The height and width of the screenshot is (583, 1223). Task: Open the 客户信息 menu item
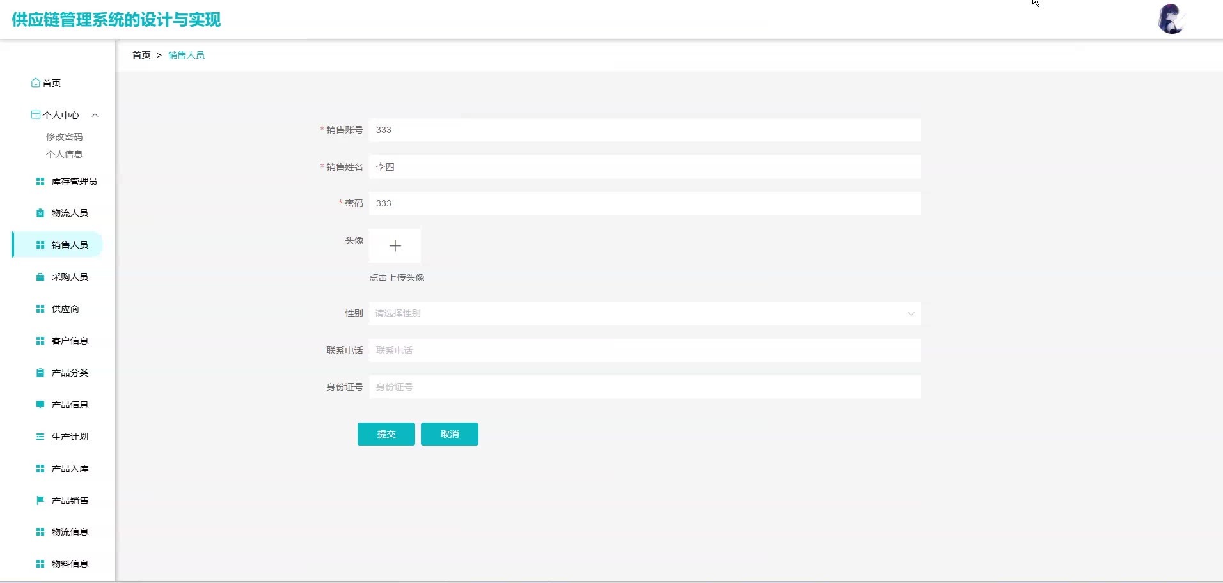click(70, 341)
